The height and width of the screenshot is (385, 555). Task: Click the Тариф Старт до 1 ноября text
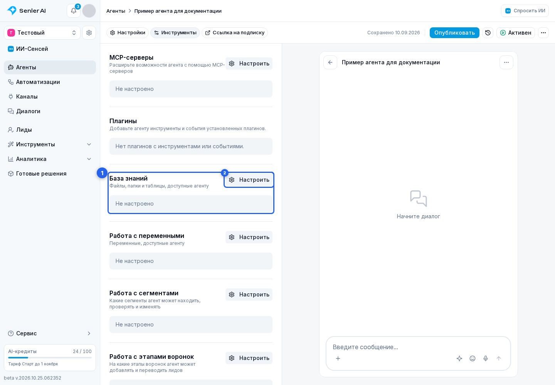tap(33, 364)
